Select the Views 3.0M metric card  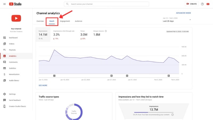(84, 35)
